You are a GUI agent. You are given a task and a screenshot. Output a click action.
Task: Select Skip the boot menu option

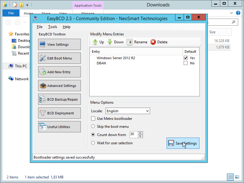93,126
